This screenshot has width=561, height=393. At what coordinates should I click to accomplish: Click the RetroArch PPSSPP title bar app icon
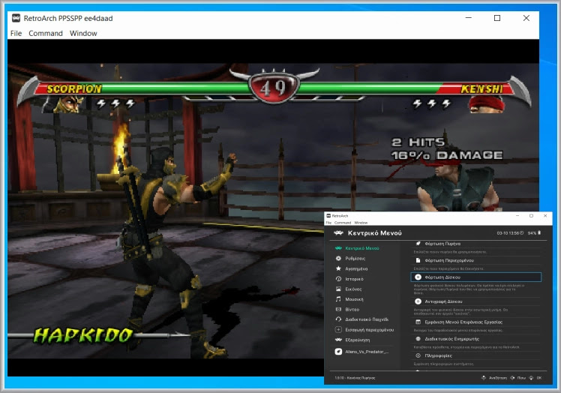16,18
